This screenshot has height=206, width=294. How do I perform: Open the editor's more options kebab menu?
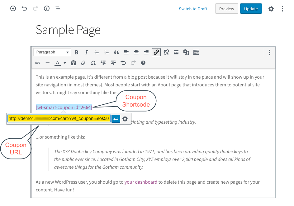click(x=269, y=52)
